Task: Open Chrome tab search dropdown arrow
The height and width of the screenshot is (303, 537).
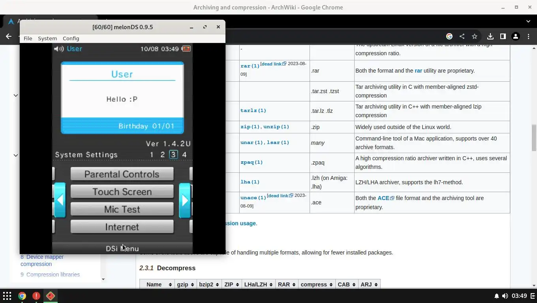Action: point(528,21)
